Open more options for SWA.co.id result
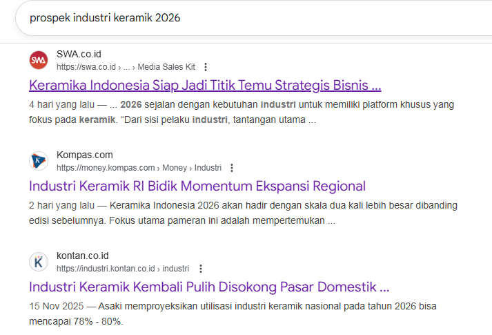 pos(206,67)
